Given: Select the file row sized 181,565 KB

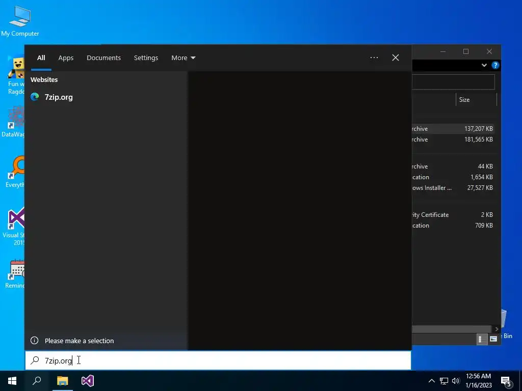Looking at the screenshot, I should [x=453, y=139].
